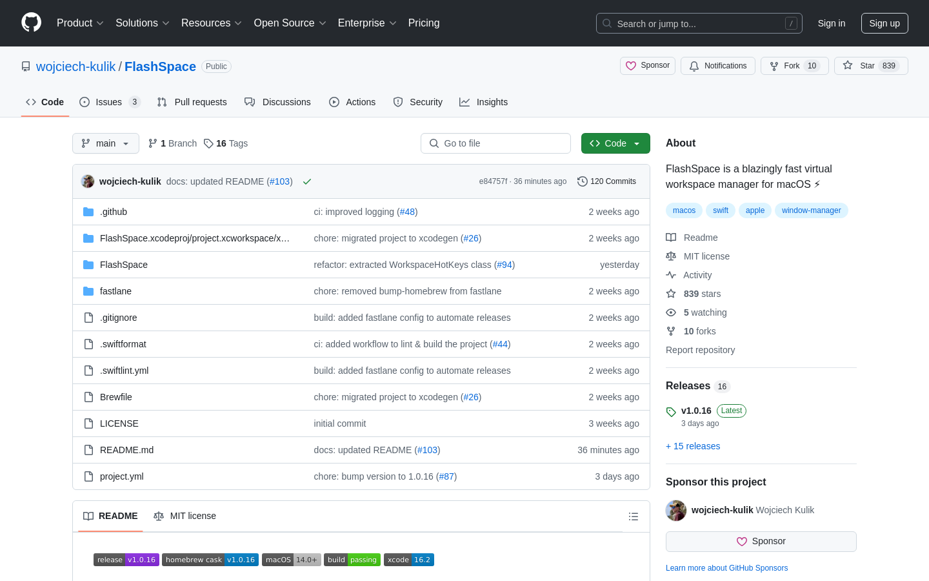The width and height of the screenshot is (929, 581).
Task: Click the build passing badge
Action: tap(352, 560)
